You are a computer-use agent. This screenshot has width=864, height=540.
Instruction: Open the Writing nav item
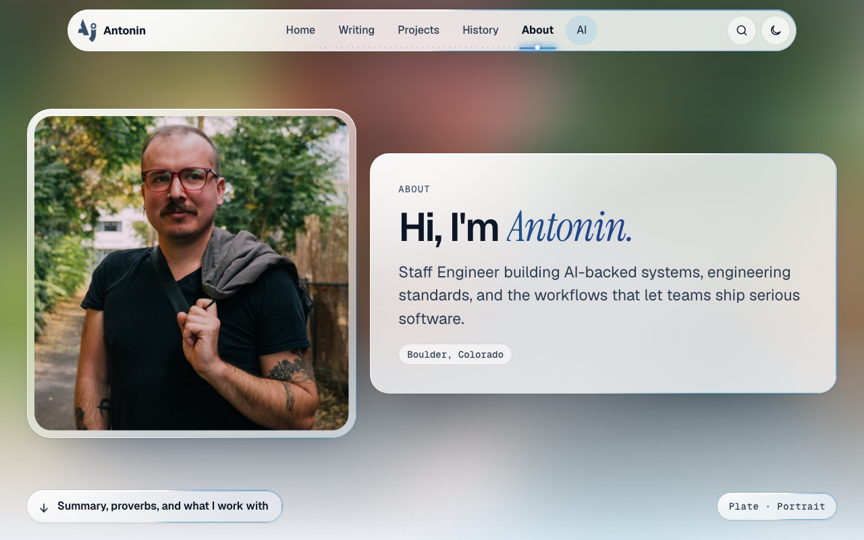coord(356,30)
